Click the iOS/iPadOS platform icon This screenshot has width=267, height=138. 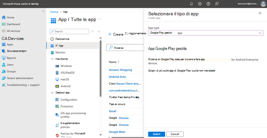tap(57, 72)
